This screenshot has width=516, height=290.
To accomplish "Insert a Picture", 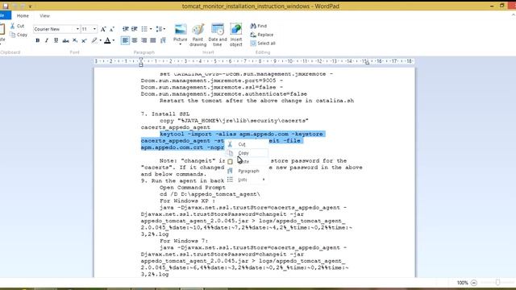I will [181, 32].
